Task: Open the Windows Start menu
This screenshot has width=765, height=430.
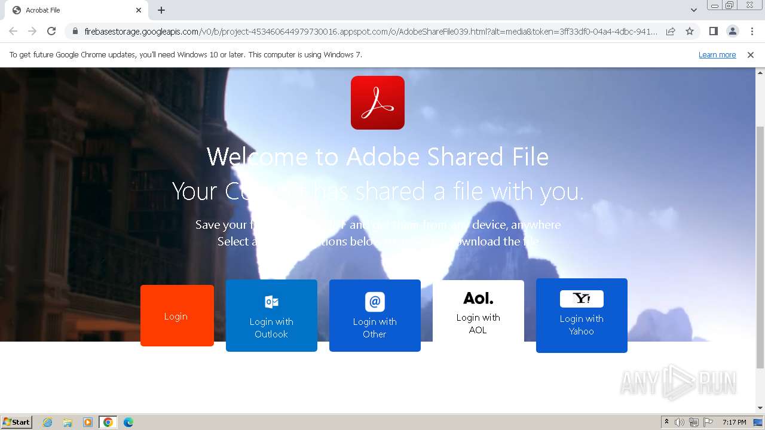Action: (x=17, y=422)
